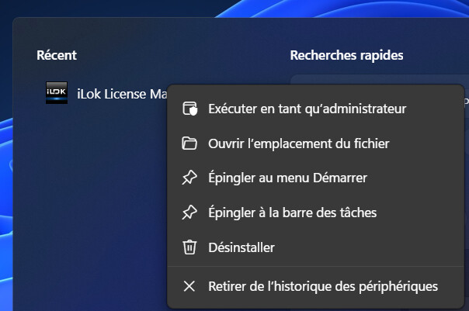The width and height of the screenshot is (469, 311).
Task: Click the Recherches rapides heading
Action: click(346, 55)
